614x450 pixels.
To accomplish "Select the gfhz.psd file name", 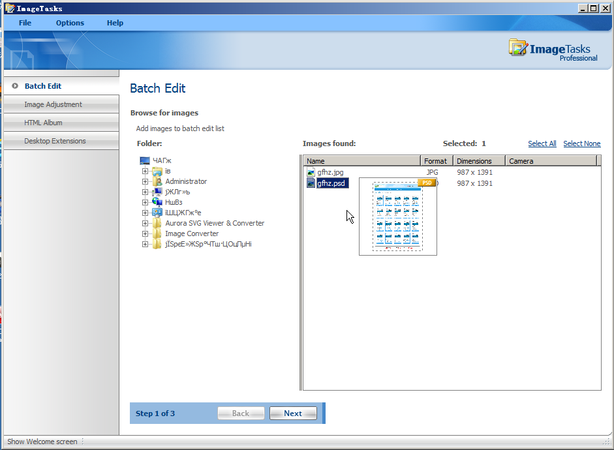I will tap(331, 183).
